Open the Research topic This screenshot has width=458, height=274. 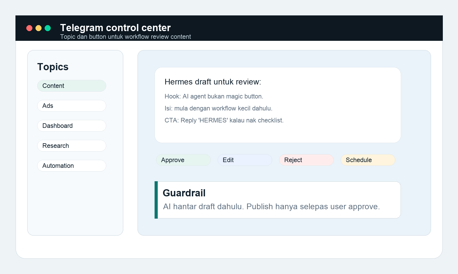point(72,146)
